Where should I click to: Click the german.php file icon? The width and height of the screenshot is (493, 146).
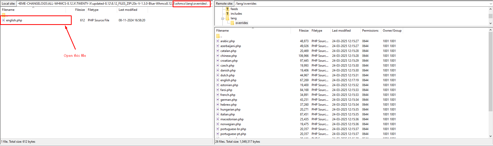click(218, 100)
